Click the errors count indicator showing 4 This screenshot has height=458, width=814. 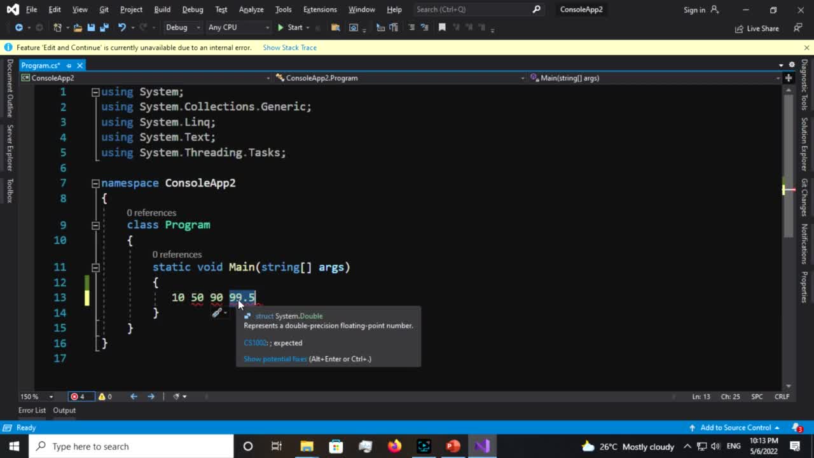(78, 396)
